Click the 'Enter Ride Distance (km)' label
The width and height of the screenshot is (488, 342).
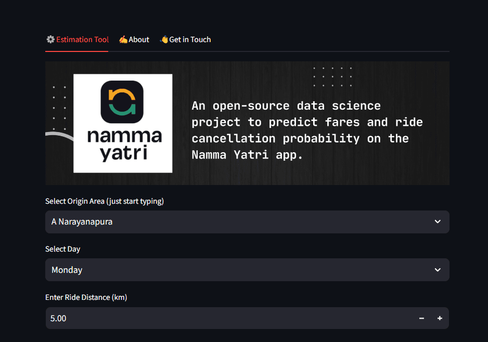pos(86,297)
